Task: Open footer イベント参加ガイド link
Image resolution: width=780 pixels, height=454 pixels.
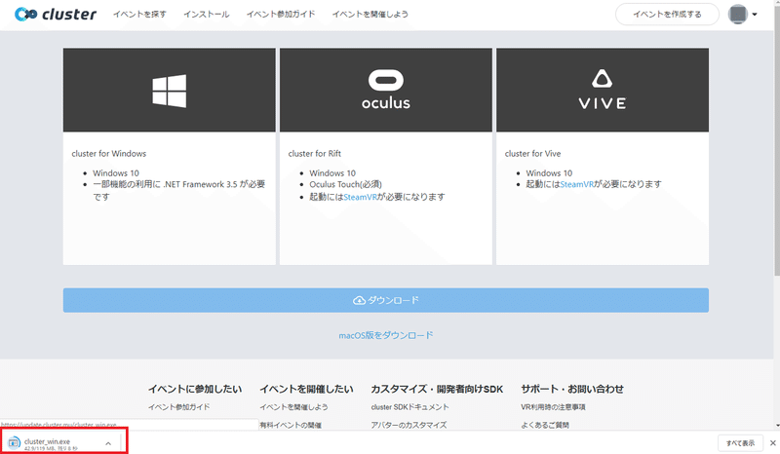Action: click(179, 407)
